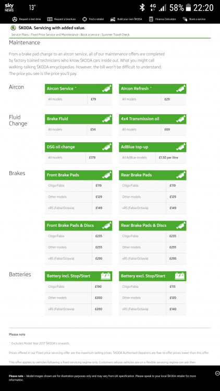The height and width of the screenshot is (391, 220).
Task: Tap the Sky News notification icon
Action: (9, 7)
